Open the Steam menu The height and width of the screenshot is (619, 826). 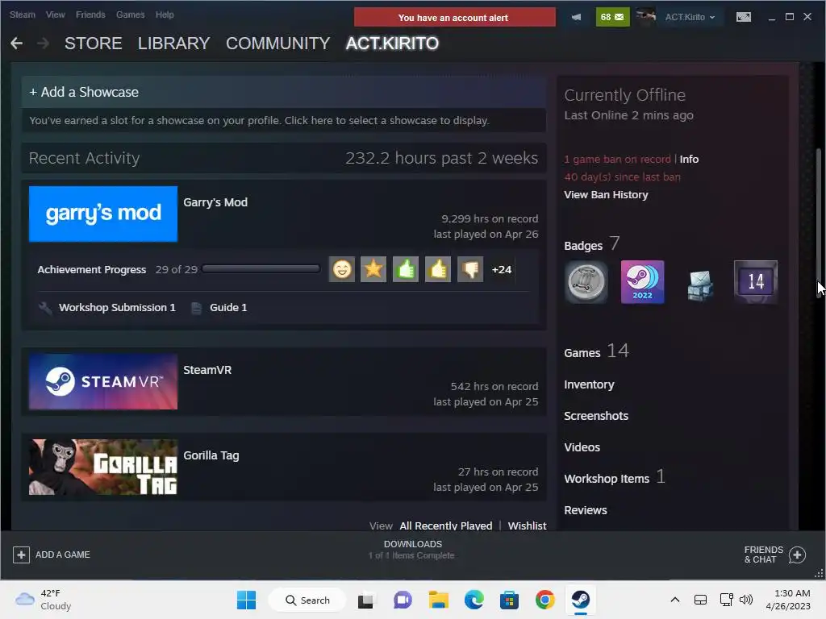(x=22, y=15)
